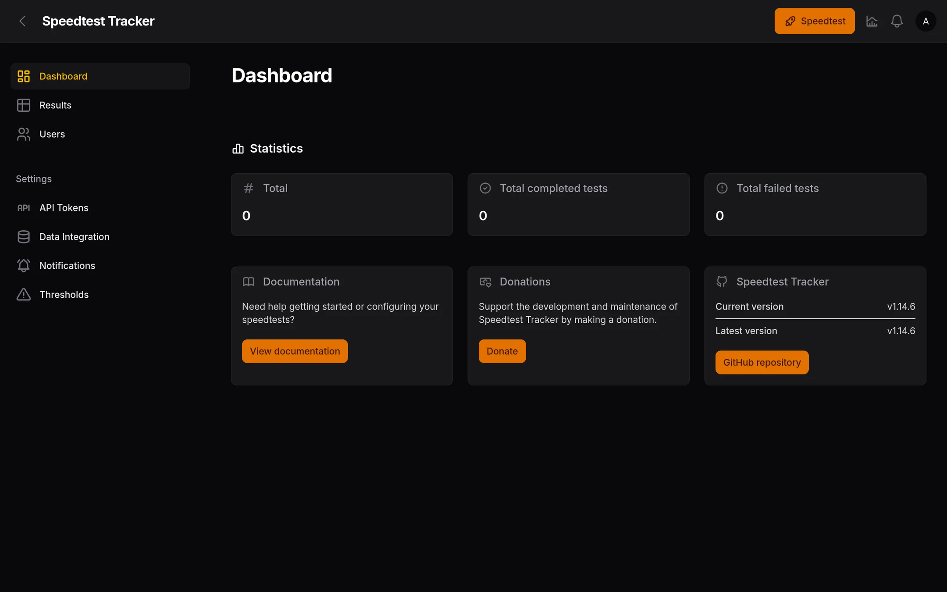Run a test with the Speedtest button
Screen dimensions: 947x592
coord(815,21)
